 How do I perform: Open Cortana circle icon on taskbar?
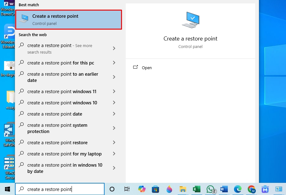112,189
